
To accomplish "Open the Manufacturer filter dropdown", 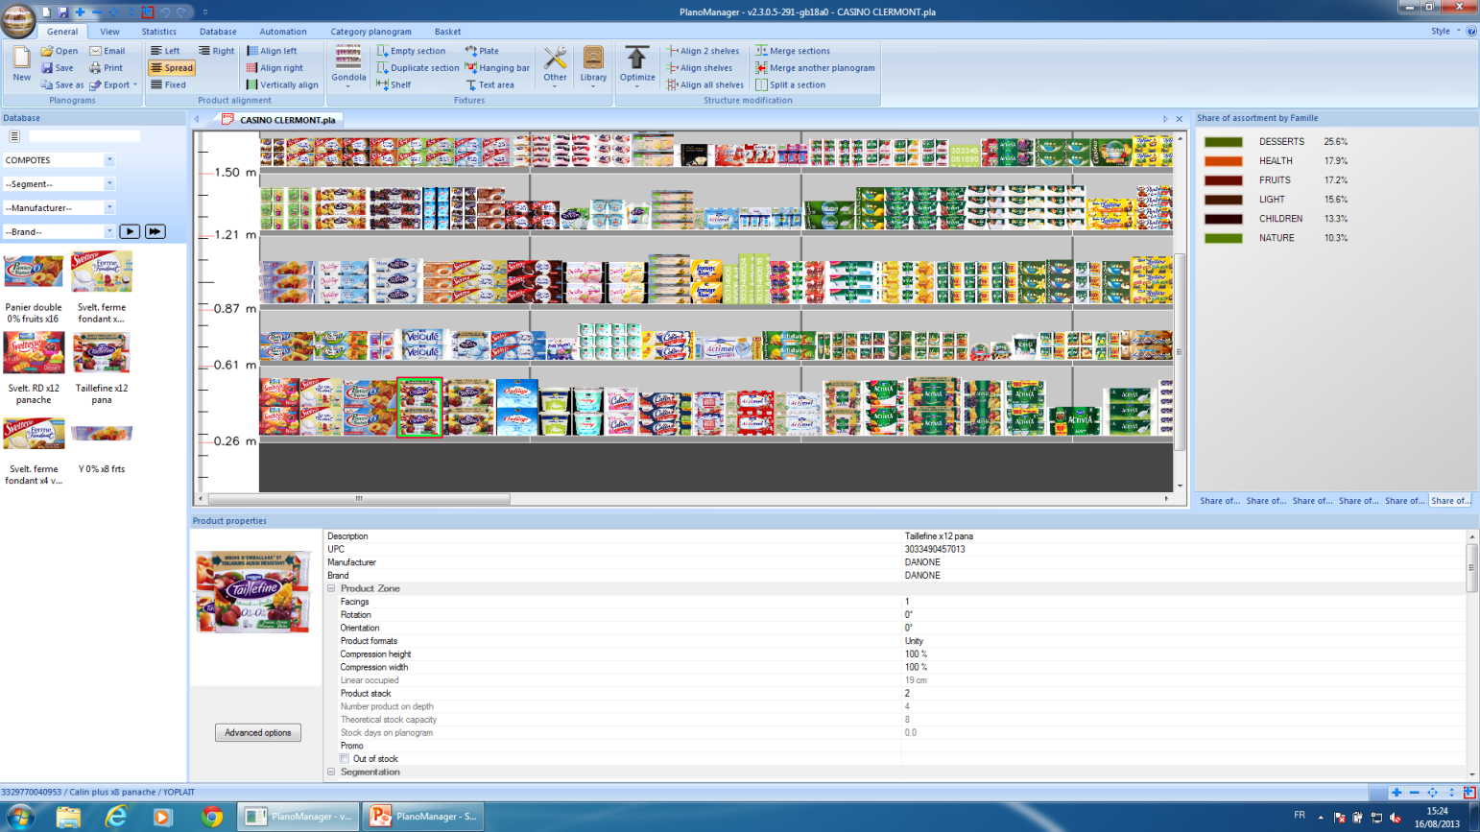I will pos(109,208).
